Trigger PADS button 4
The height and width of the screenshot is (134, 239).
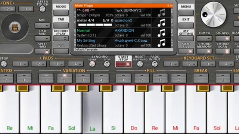[x=76, y=64]
